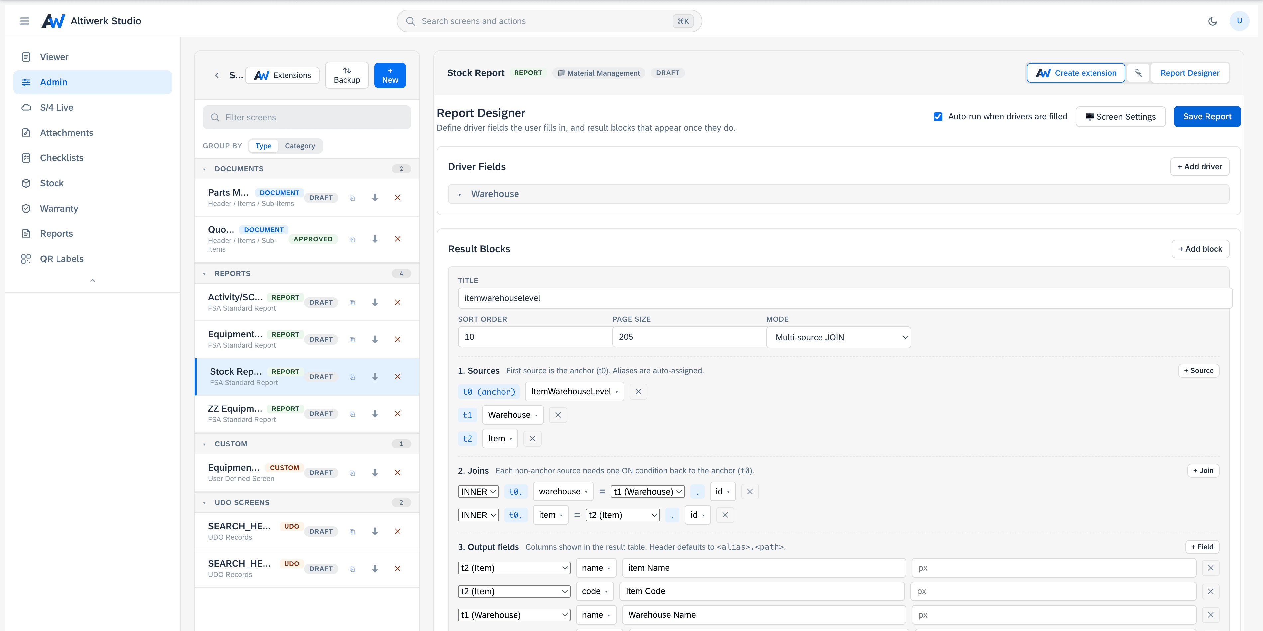Click the Filter screens search box

click(x=307, y=118)
